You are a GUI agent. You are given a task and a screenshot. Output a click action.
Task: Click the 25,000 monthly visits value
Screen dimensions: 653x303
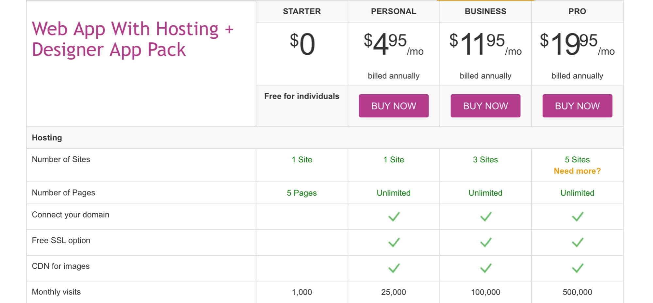click(394, 292)
